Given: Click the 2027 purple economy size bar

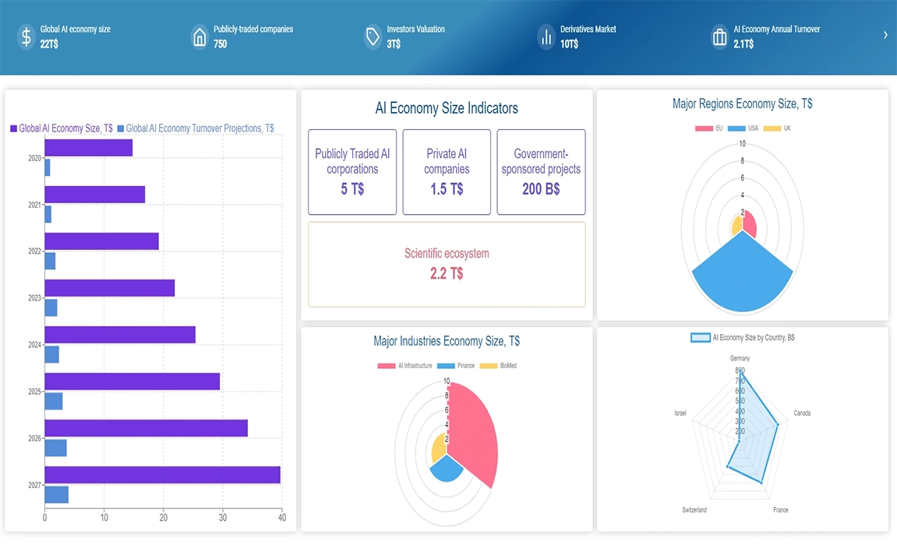Looking at the screenshot, I should (x=162, y=475).
